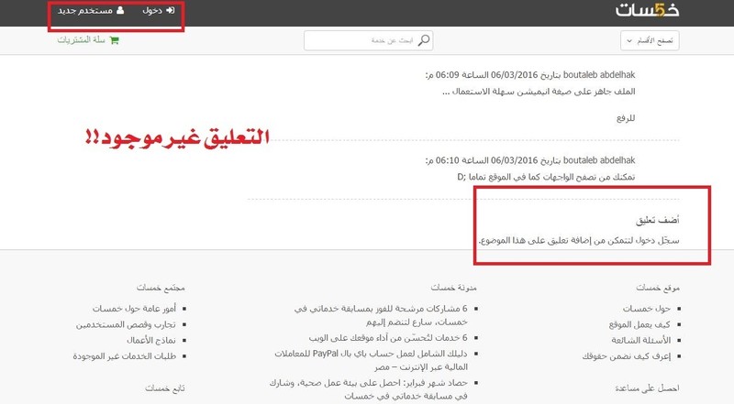Click the Khamsat logo in header

[x=647, y=10]
